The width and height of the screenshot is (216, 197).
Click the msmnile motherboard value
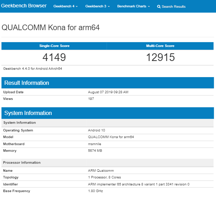tap(94, 144)
